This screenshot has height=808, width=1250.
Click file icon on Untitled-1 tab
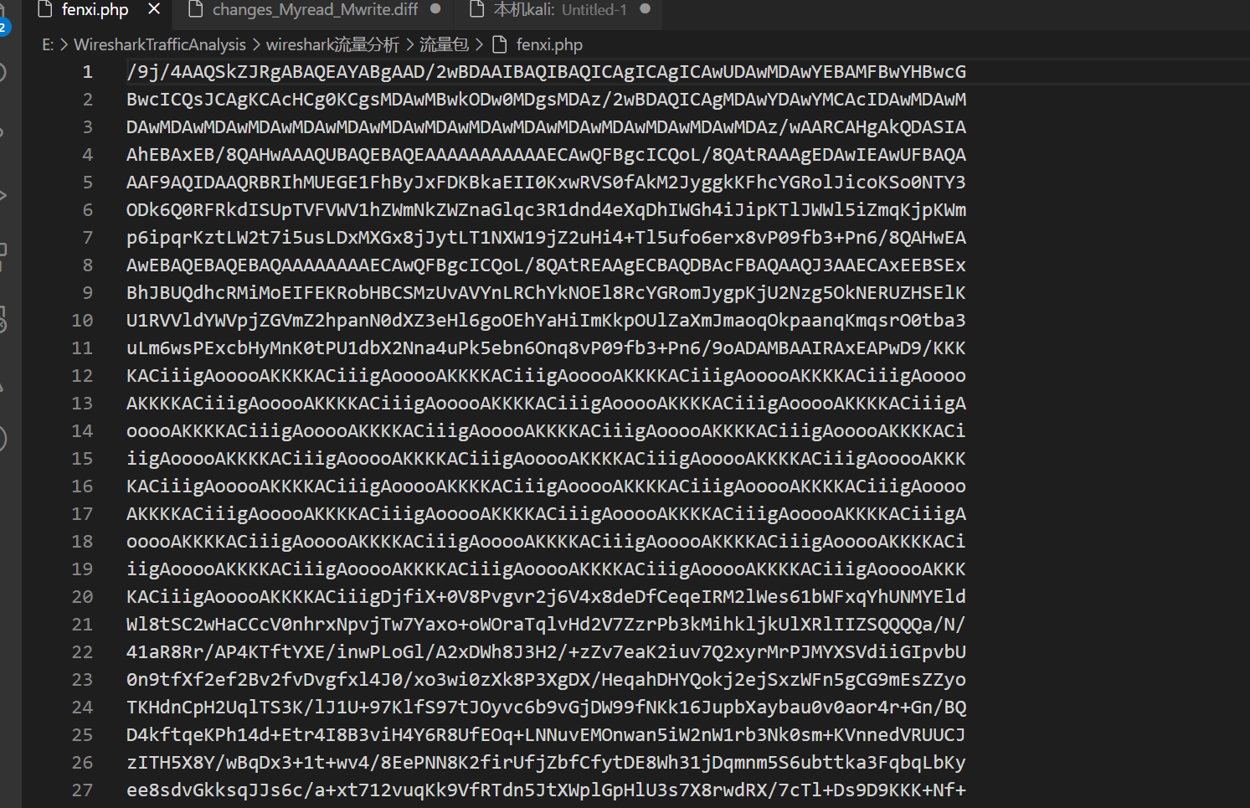point(476,9)
